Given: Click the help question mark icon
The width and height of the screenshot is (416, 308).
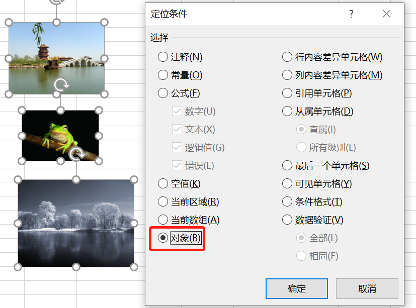Looking at the screenshot, I should click(x=351, y=14).
